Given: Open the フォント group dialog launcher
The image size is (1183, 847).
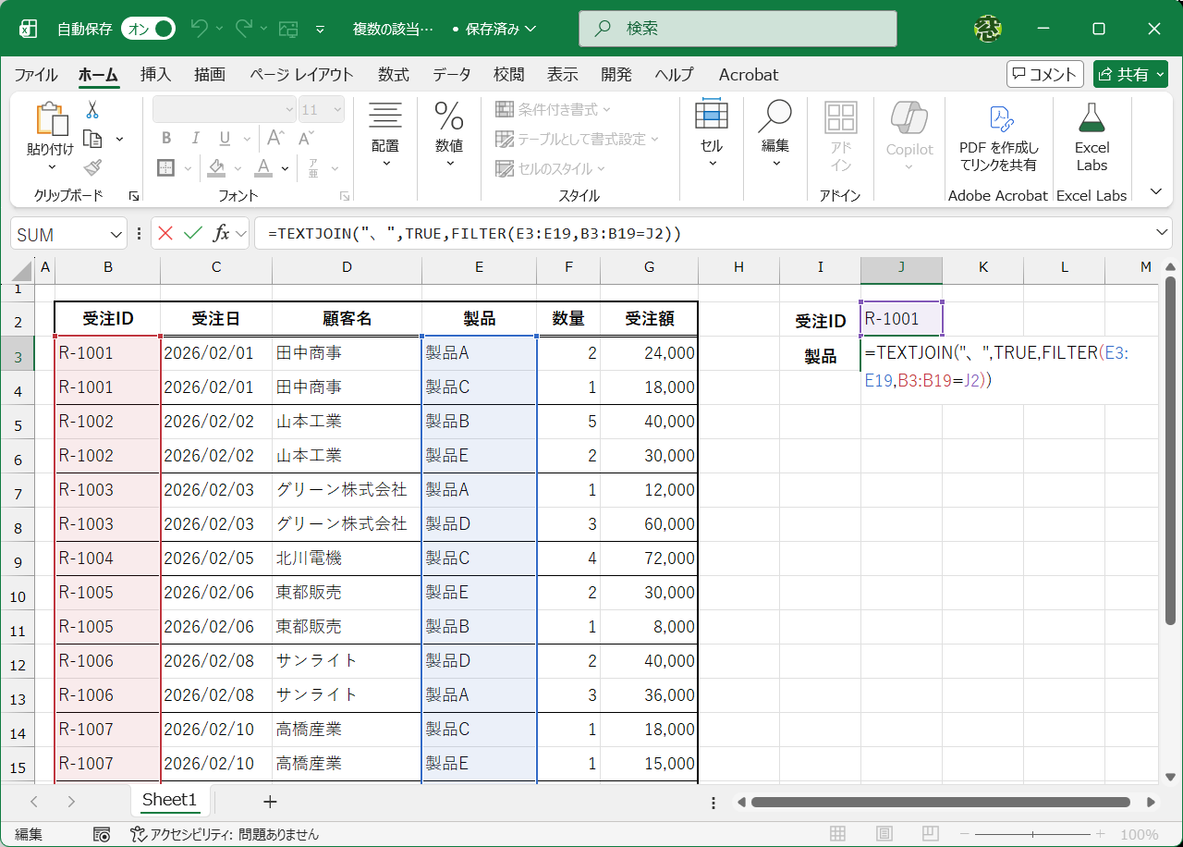Looking at the screenshot, I should pyautogui.click(x=343, y=195).
